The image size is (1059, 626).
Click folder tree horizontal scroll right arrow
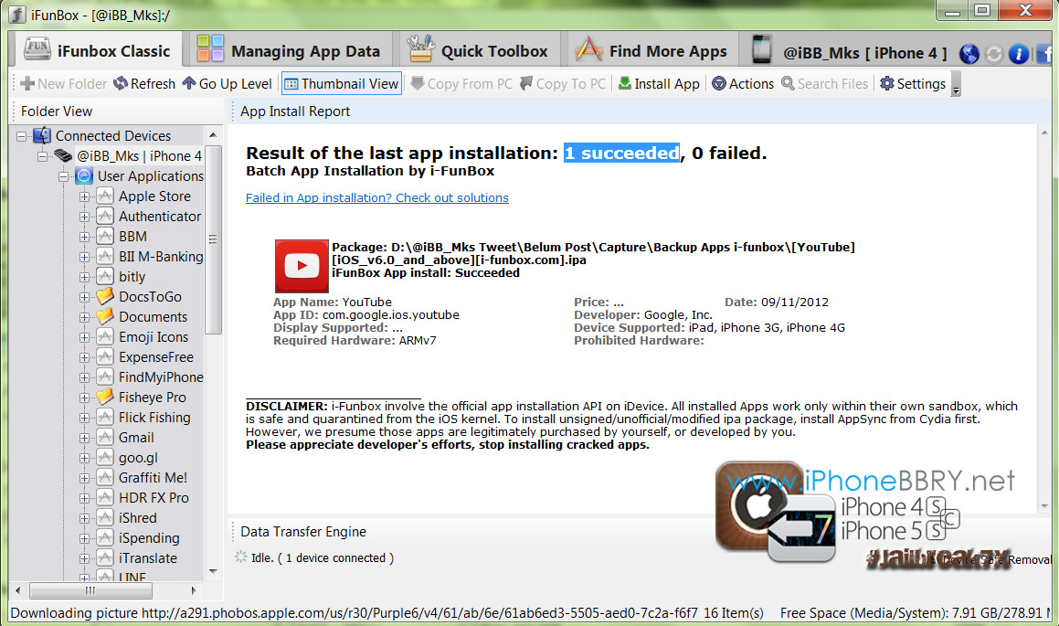click(194, 591)
